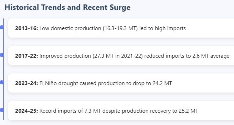
Task: Select the timeline dot next to 2017-22
Action: coord(1,55)
